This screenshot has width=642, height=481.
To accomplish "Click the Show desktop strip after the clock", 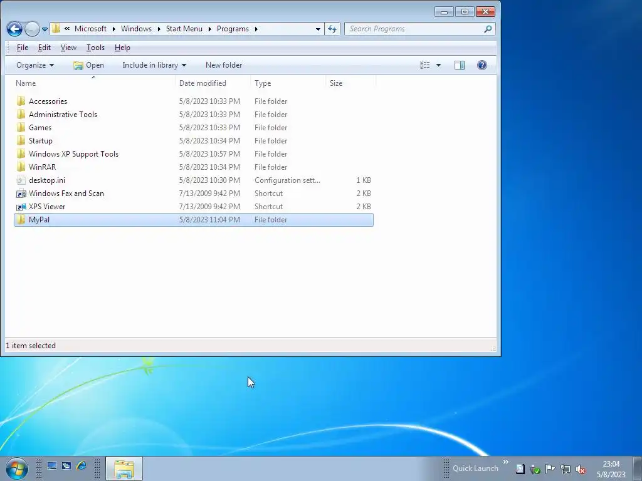I will point(637,468).
